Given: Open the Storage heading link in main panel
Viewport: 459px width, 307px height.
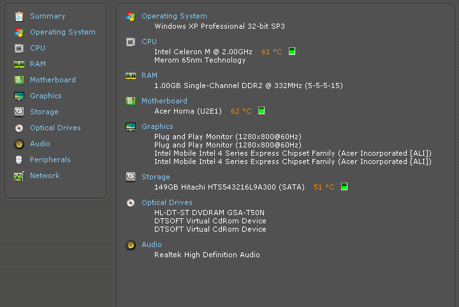Looking at the screenshot, I should (156, 177).
